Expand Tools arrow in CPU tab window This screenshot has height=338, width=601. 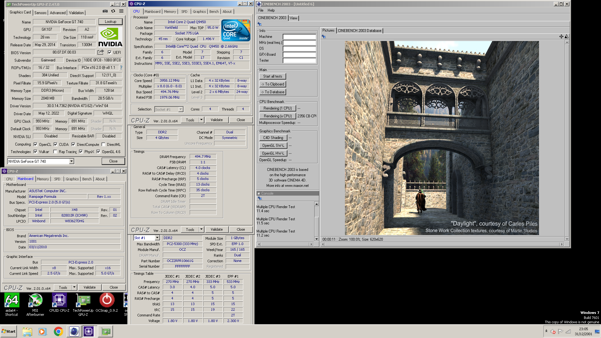[201, 120]
